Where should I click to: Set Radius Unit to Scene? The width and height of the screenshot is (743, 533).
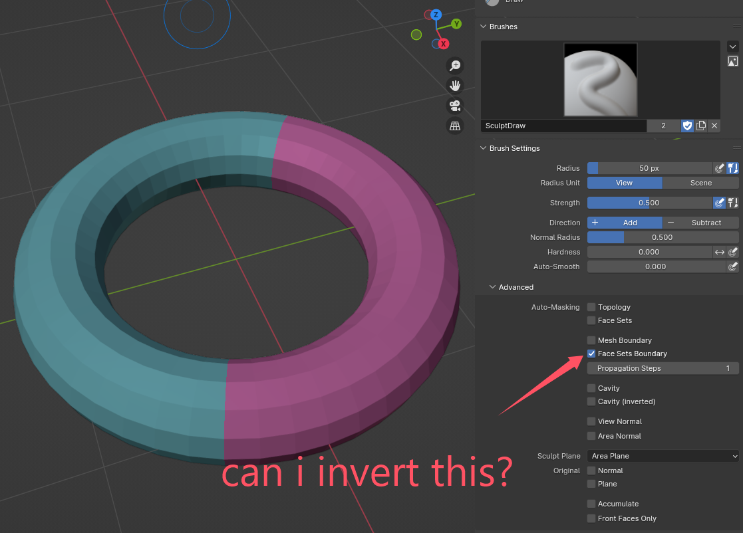pos(701,183)
